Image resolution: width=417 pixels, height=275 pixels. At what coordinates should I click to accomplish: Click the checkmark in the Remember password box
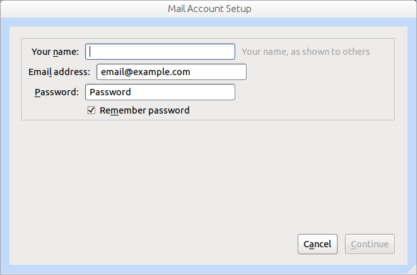[x=91, y=110]
